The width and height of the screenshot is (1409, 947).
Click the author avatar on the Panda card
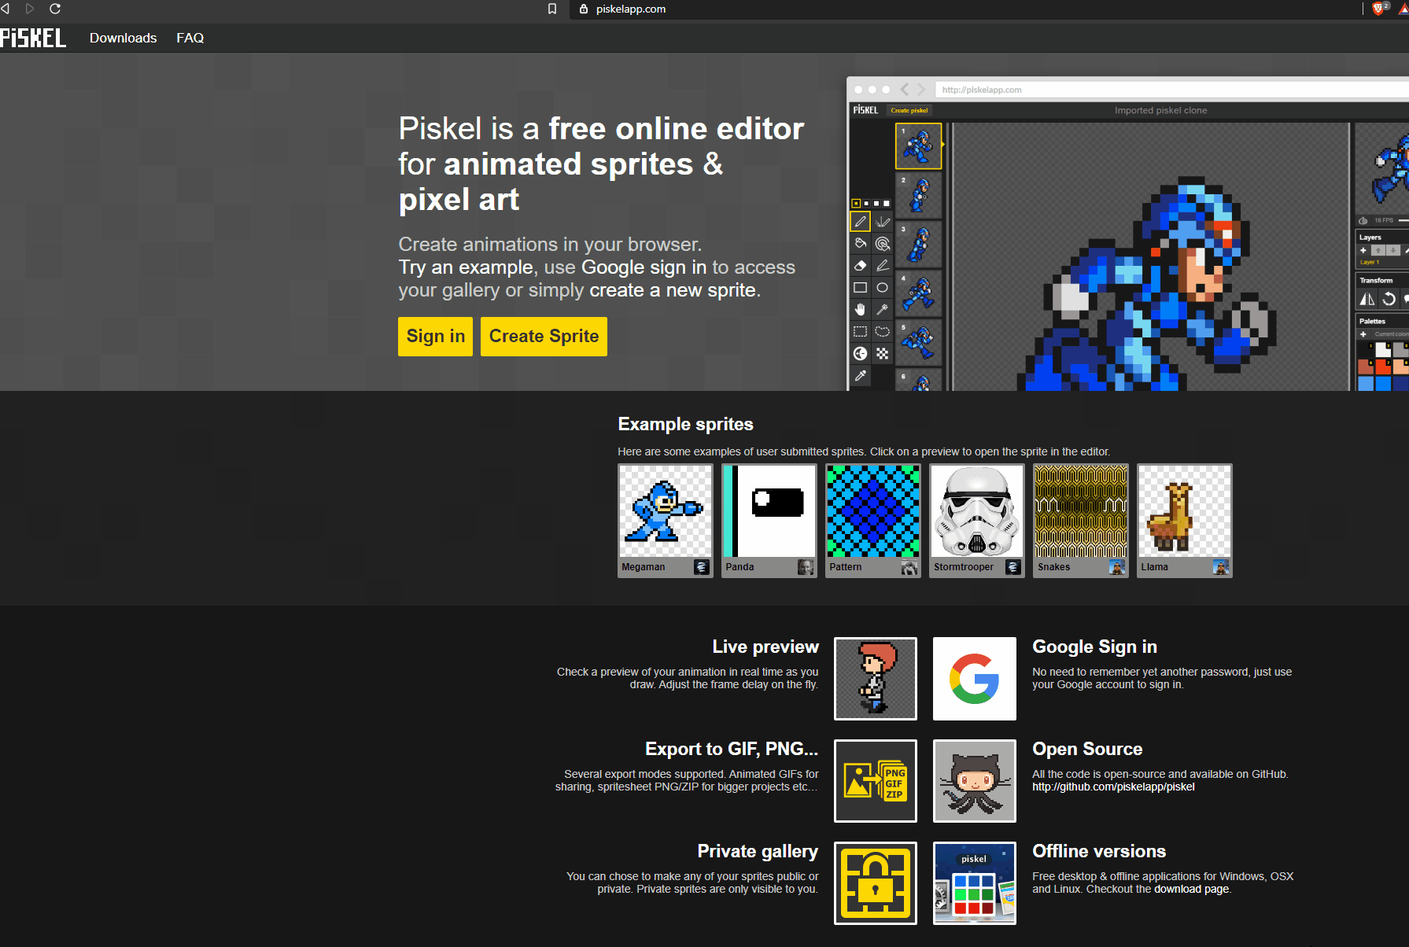(806, 567)
